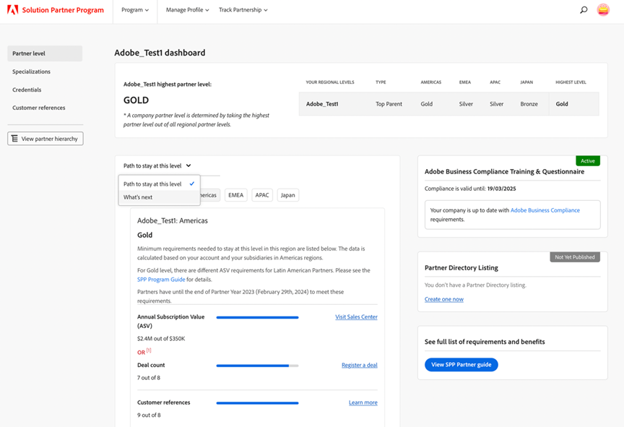Screen dimensions: 624x427
Task: Toggle the Path to stay at this level selector
Action: 157,166
